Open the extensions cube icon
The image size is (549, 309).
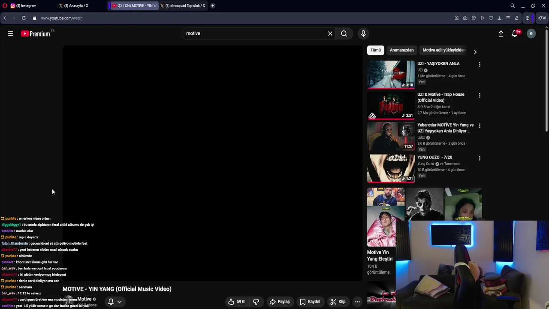[x=528, y=18]
